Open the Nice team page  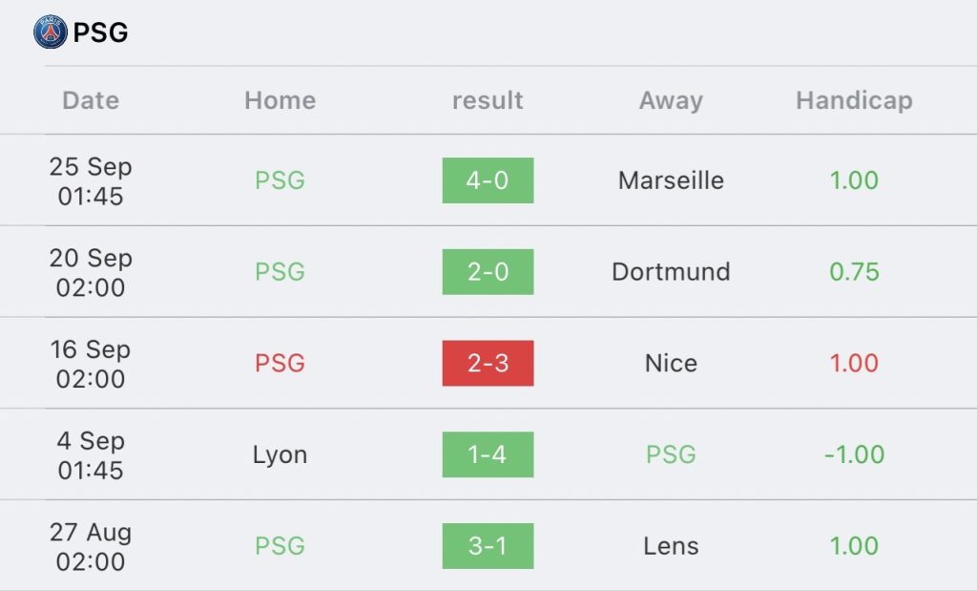pyautogui.click(x=671, y=363)
